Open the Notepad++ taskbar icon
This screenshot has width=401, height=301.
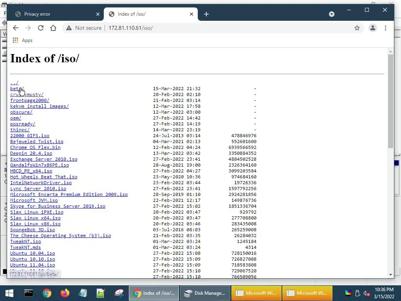[x=101, y=293]
